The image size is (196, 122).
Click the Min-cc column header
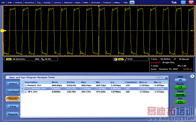tap(158, 82)
